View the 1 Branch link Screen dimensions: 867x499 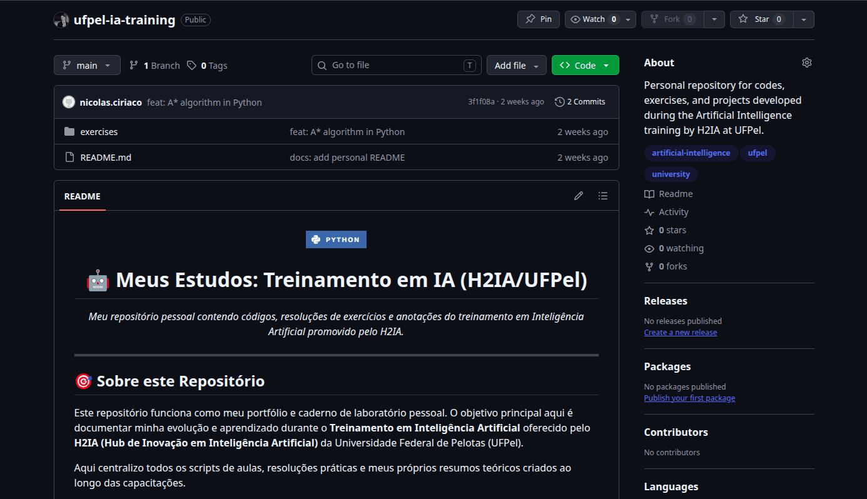pos(155,65)
